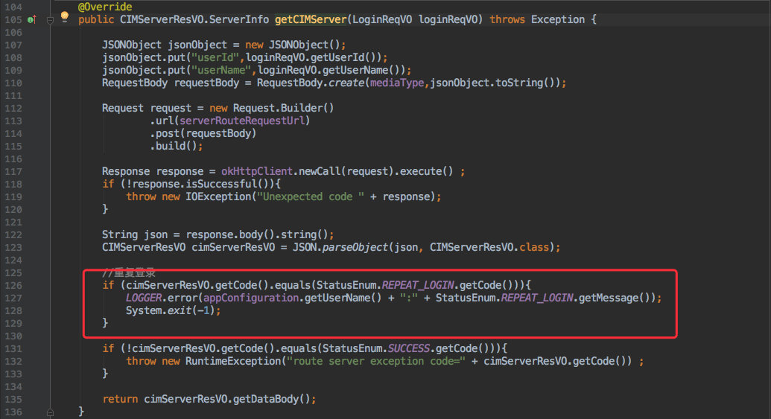Viewport: 771px width, 419px height.
Task: Click the okHttpClient field reference
Action: pyautogui.click(x=257, y=171)
